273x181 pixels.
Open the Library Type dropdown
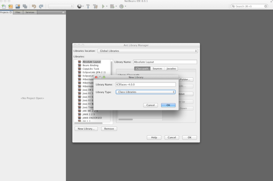pyautogui.click(x=145, y=92)
